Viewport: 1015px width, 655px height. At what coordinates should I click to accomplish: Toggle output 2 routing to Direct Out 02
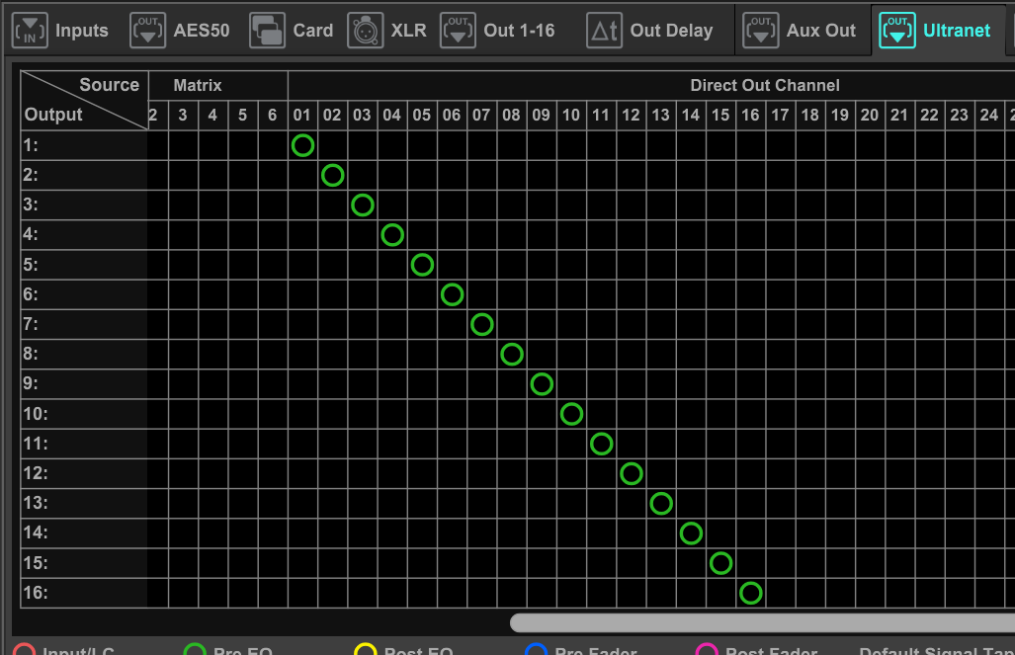[333, 176]
